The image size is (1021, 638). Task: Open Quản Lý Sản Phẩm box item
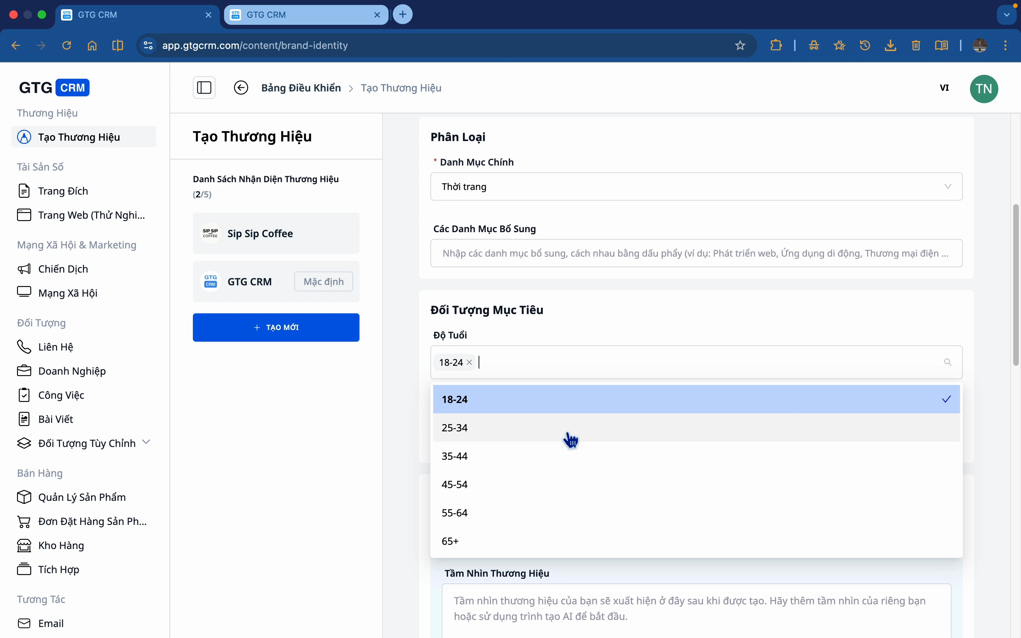pyautogui.click(x=82, y=497)
